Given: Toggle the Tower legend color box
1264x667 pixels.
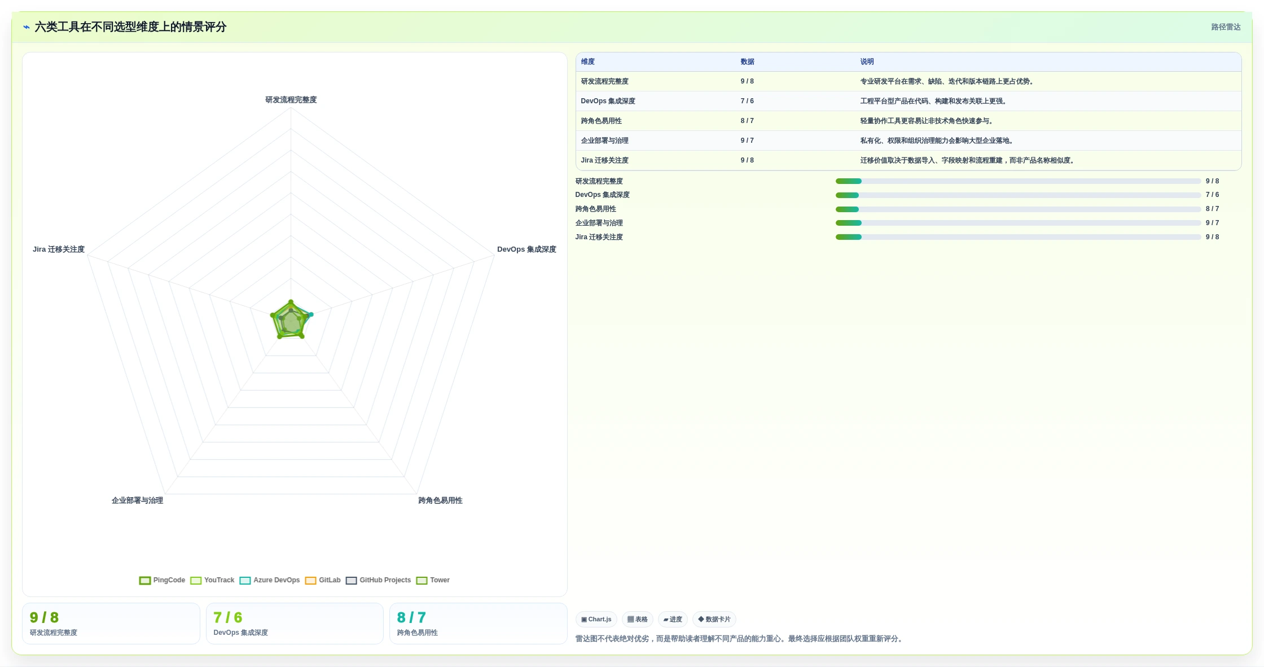Looking at the screenshot, I should 422,581.
